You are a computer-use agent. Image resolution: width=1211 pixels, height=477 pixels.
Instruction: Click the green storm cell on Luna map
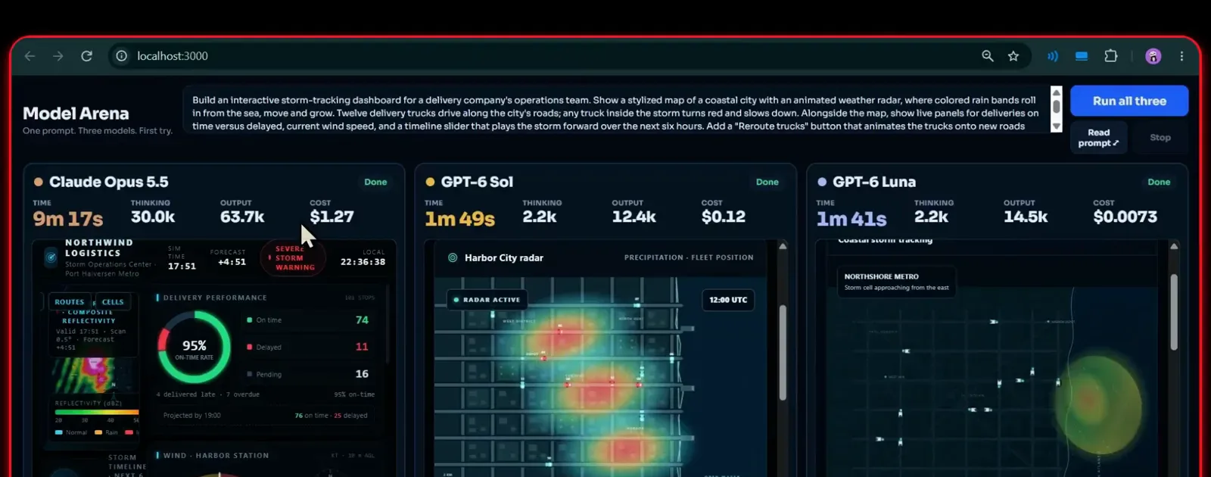(1097, 404)
